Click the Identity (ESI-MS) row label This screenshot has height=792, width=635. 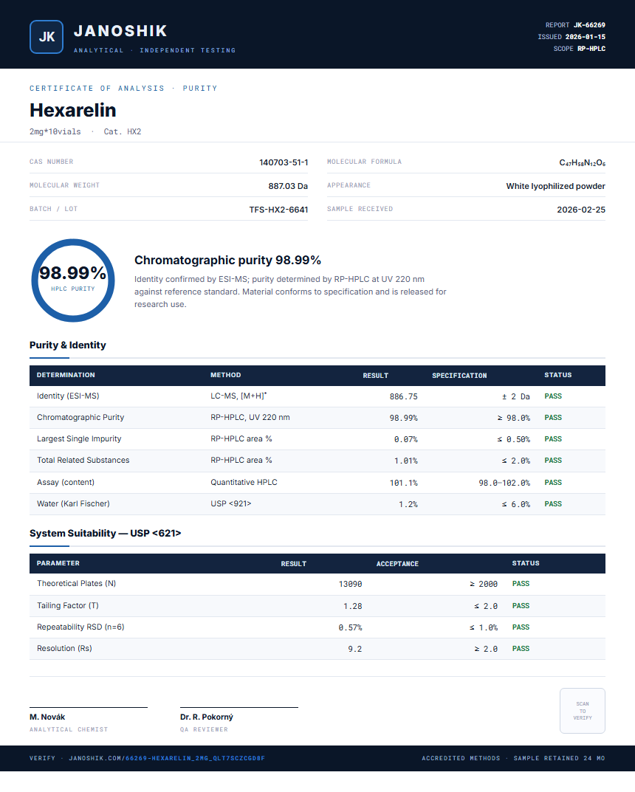68,396
